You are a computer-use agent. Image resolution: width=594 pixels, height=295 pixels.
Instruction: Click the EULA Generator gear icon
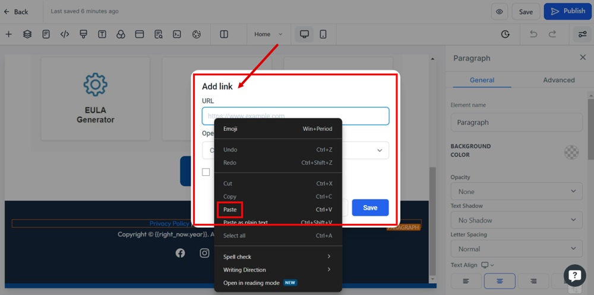tap(96, 84)
